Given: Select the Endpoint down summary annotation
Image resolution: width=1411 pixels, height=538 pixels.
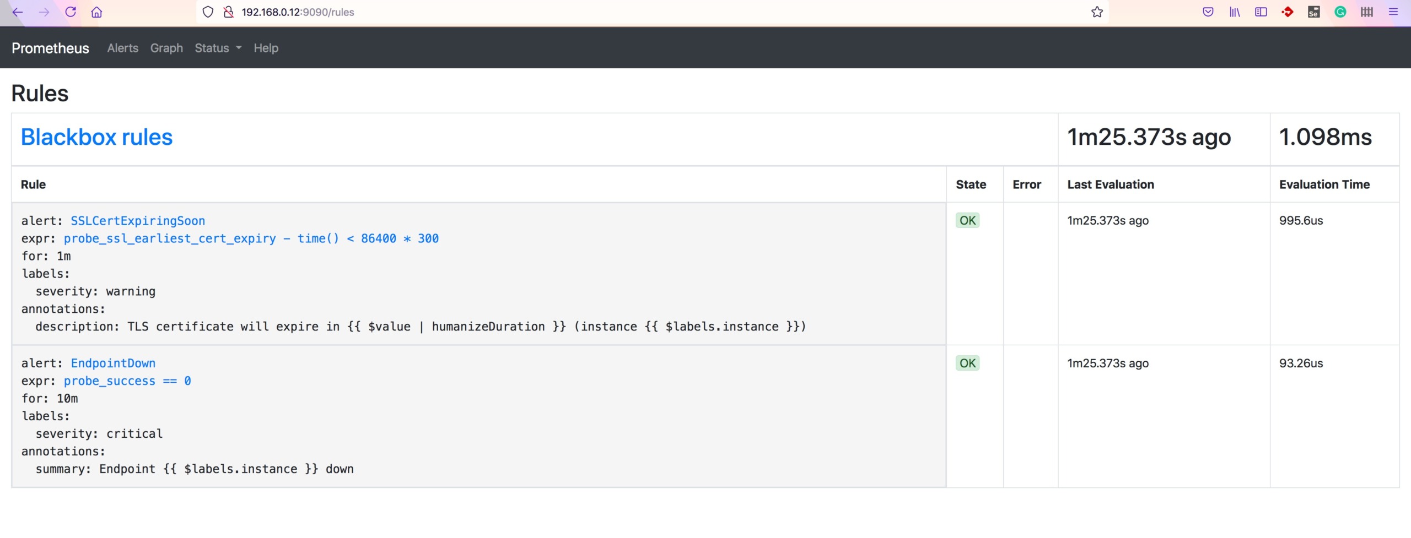Looking at the screenshot, I should (195, 469).
